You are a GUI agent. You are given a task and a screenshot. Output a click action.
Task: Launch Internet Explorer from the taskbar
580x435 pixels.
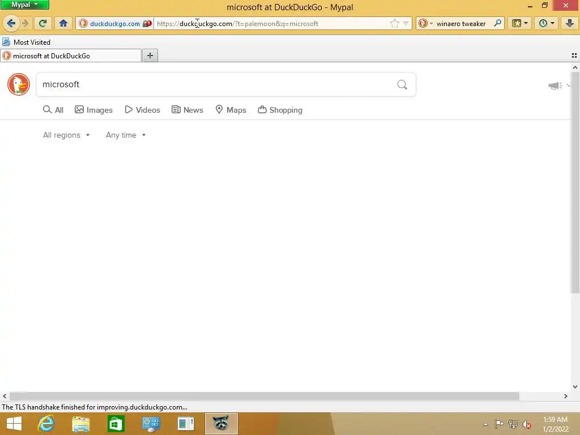[46, 424]
